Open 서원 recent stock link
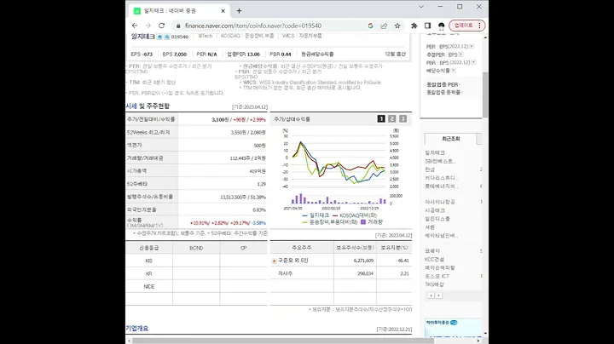The image size is (614, 344). 430,227
